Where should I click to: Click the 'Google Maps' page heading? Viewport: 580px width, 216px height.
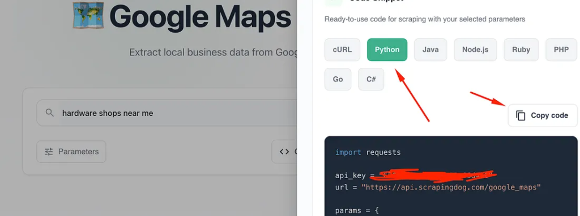(x=200, y=18)
